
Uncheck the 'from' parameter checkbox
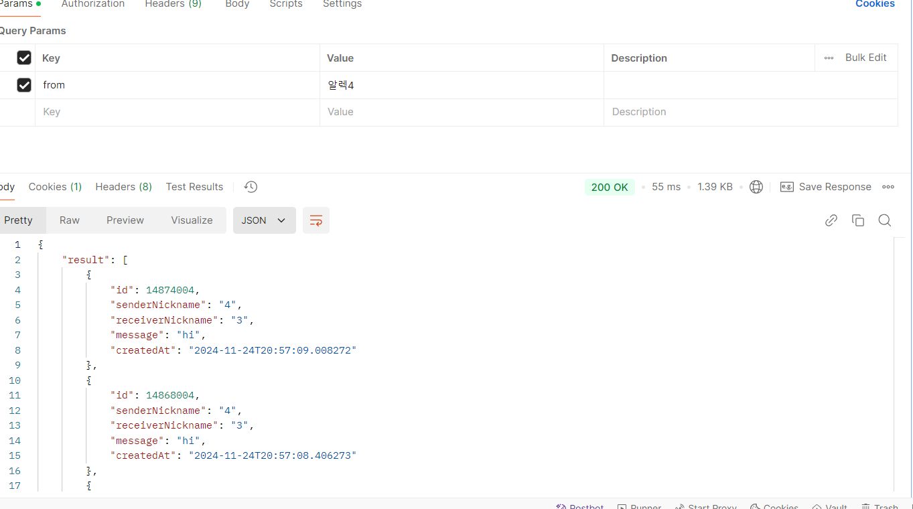click(x=24, y=85)
